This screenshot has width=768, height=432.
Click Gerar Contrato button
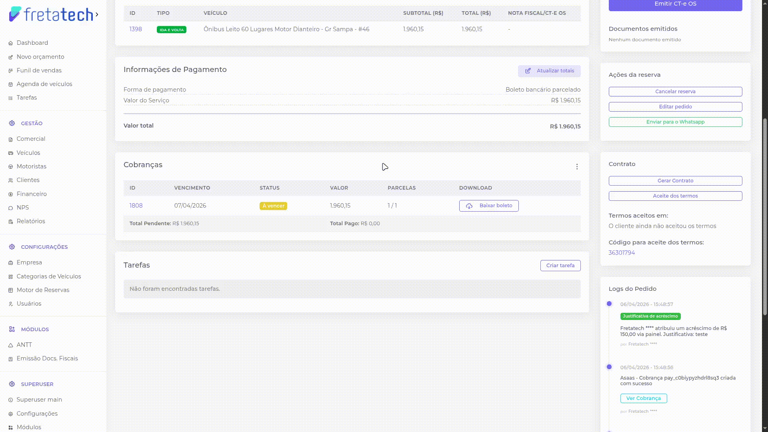pyautogui.click(x=675, y=181)
